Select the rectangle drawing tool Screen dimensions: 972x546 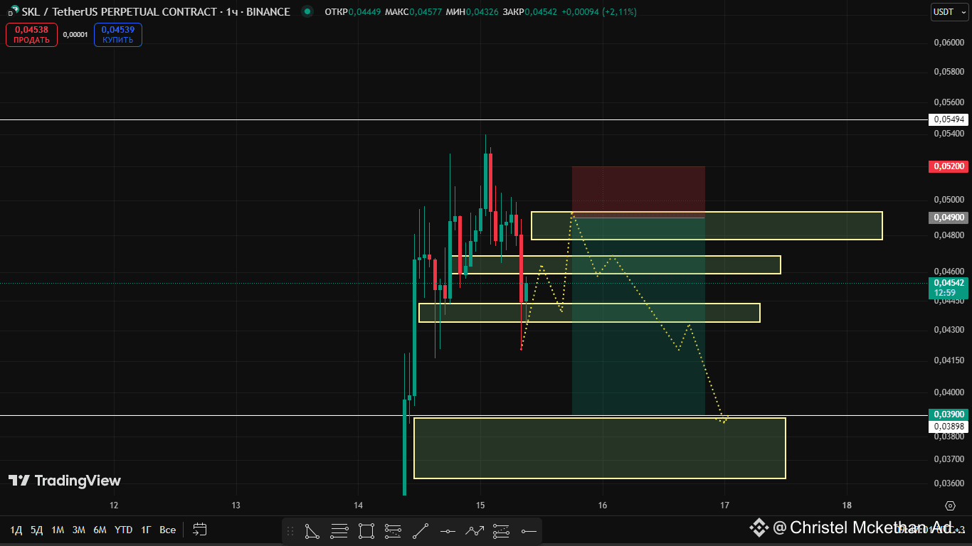(x=366, y=530)
